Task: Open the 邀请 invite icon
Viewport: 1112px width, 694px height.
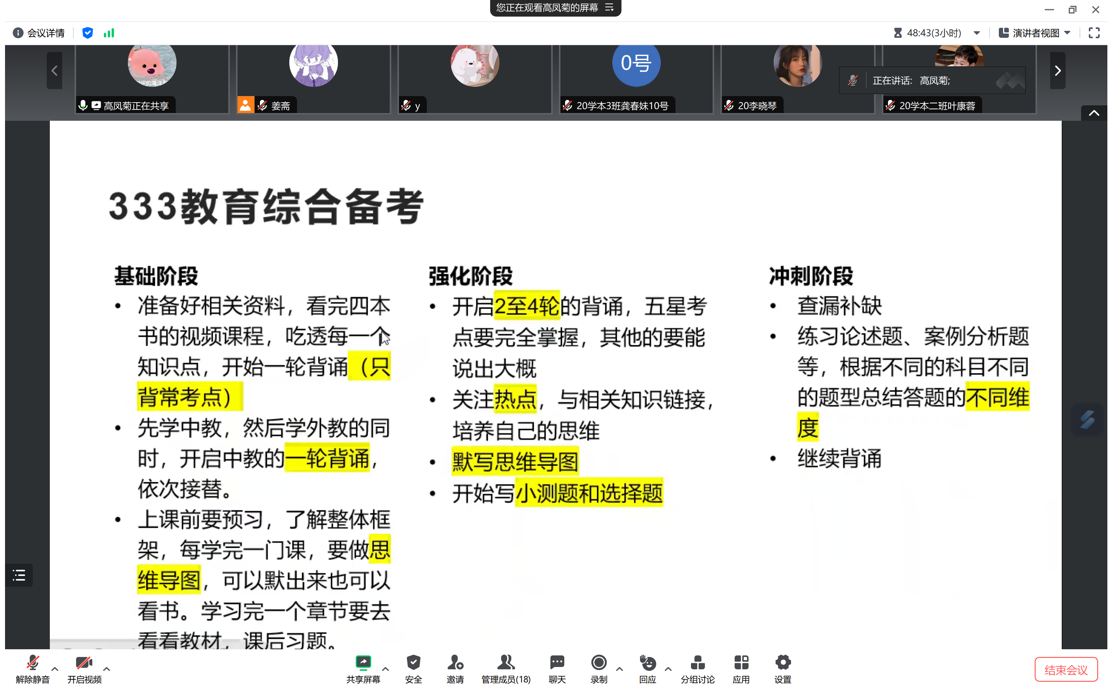Action: pyautogui.click(x=455, y=669)
